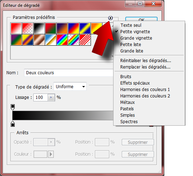Open the Lissage percentage slider arrow
The width and height of the screenshot is (193, 176).
[x=51, y=97]
